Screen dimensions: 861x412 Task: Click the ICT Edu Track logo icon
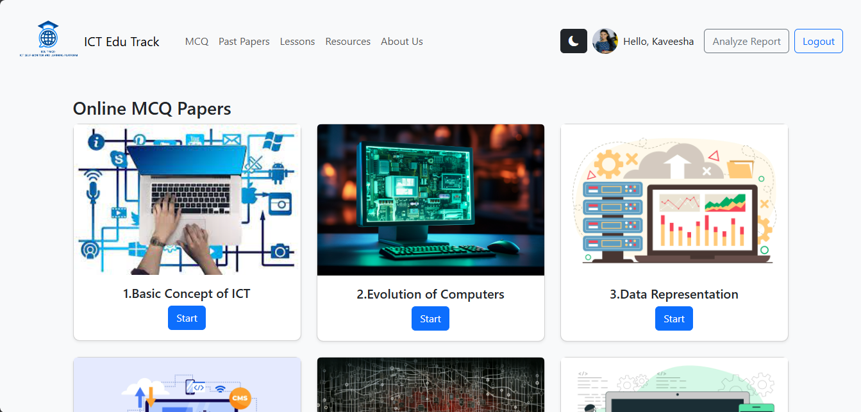coord(49,39)
